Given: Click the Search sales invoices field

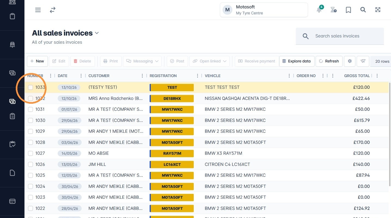Looking at the screenshot, I should point(340,36).
